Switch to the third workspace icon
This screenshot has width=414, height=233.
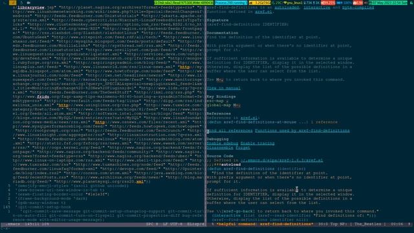21,3
